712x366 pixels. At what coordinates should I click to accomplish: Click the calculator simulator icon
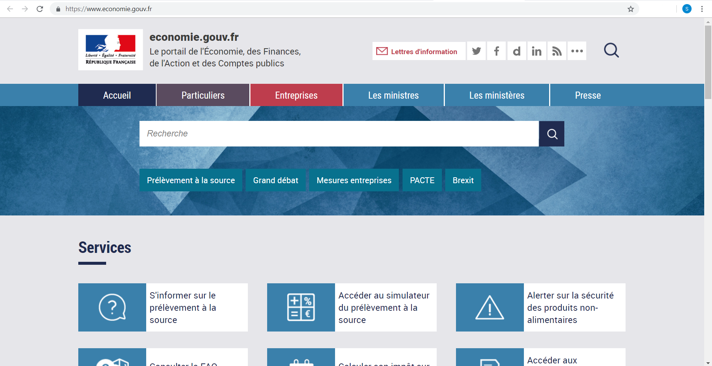(x=301, y=307)
